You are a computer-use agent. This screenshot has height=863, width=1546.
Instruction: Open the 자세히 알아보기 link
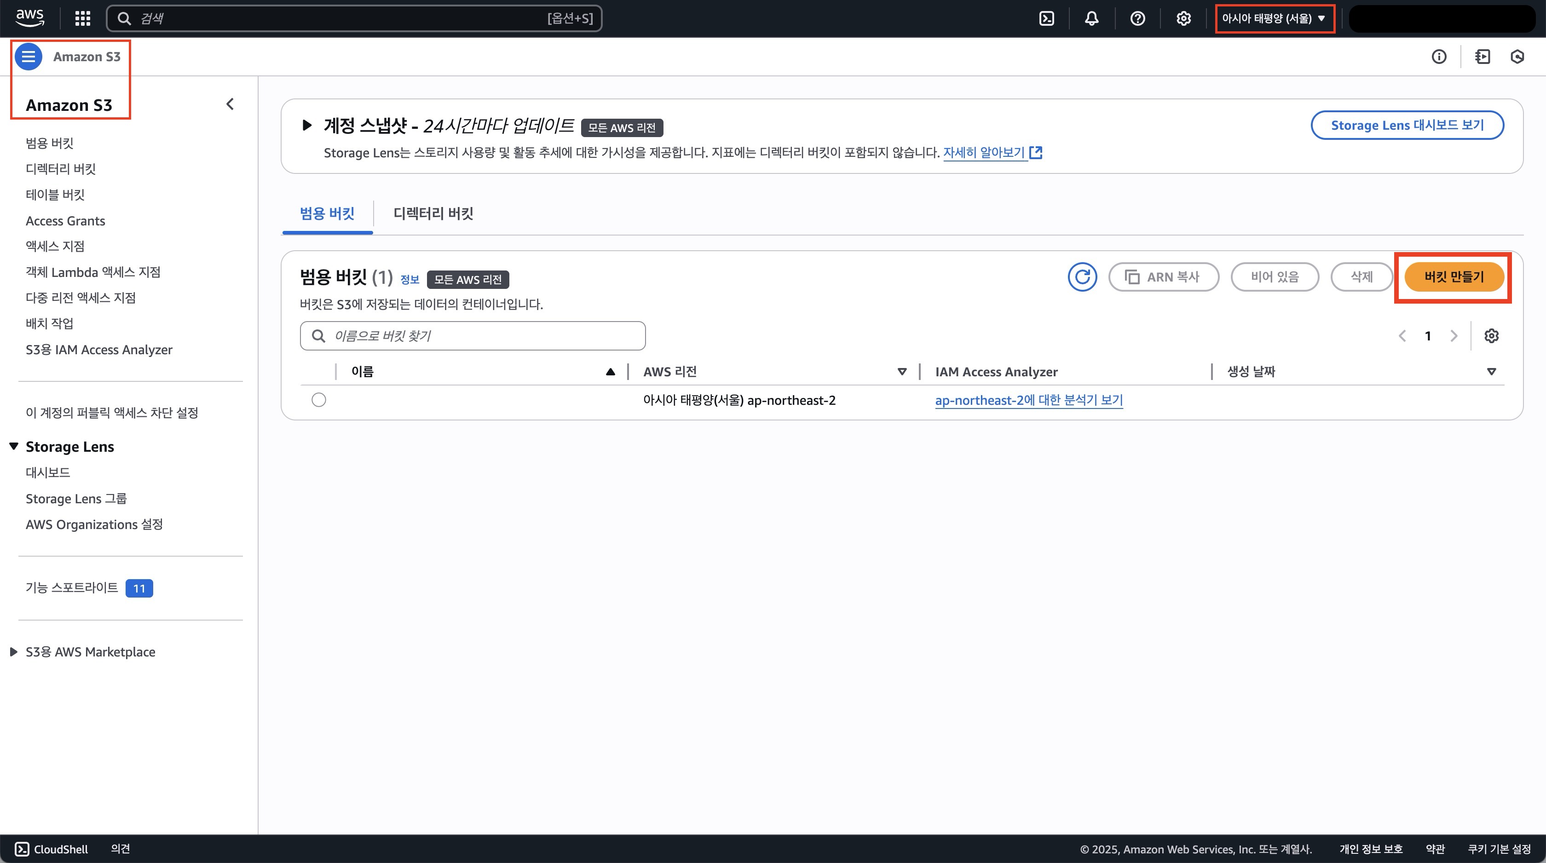tap(984, 152)
